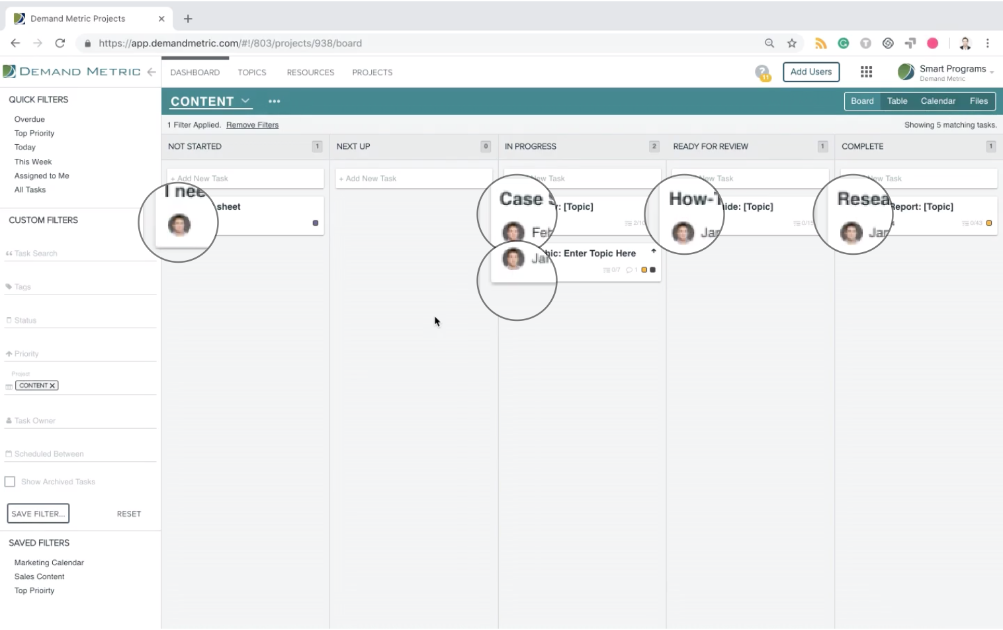This screenshot has width=1003, height=630.
Task: Open the Chrome three-dot menu
Action: [988, 43]
